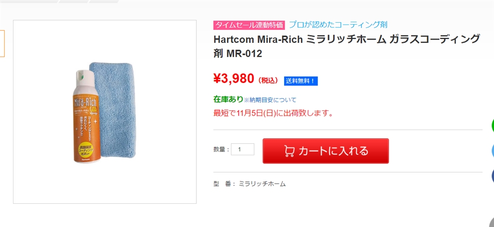Click into the 数量 quantity field
This screenshot has width=494, height=227.
pos(243,149)
